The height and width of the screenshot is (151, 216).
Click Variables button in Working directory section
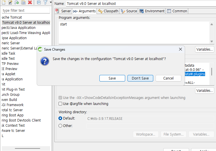[201, 134]
